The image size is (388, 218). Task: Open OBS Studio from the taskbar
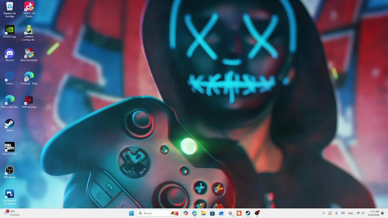click(257, 213)
